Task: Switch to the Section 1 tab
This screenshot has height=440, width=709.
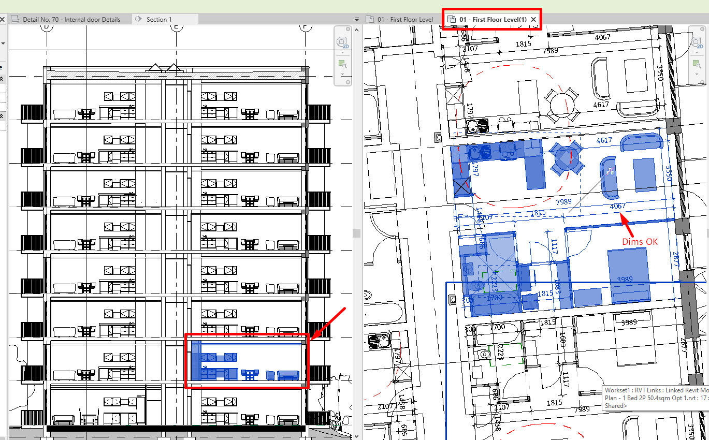Action: tap(161, 19)
